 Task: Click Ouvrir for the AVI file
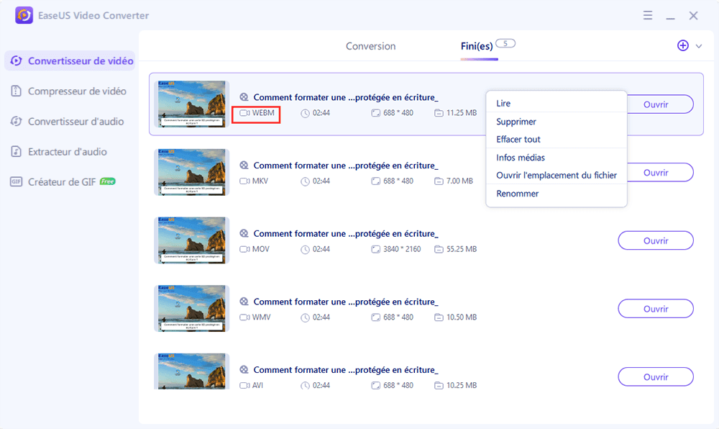(x=655, y=376)
